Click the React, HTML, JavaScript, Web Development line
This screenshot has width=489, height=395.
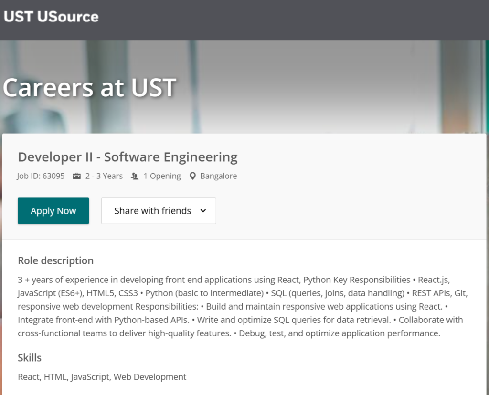[x=102, y=377]
